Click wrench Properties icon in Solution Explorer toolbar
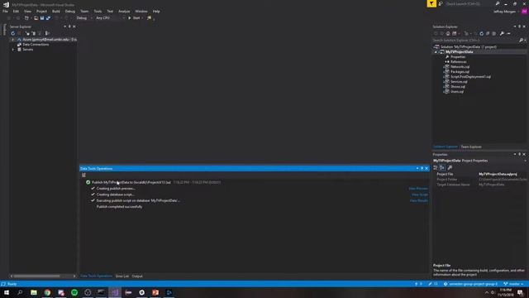This screenshot has width=529, height=298. click(x=502, y=33)
